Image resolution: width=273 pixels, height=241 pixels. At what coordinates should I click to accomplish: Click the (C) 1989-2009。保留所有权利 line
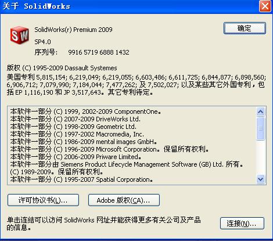[56, 172]
